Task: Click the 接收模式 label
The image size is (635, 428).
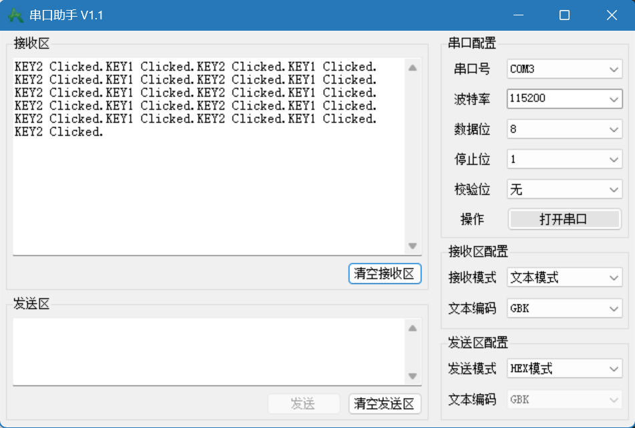Action: [472, 278]
